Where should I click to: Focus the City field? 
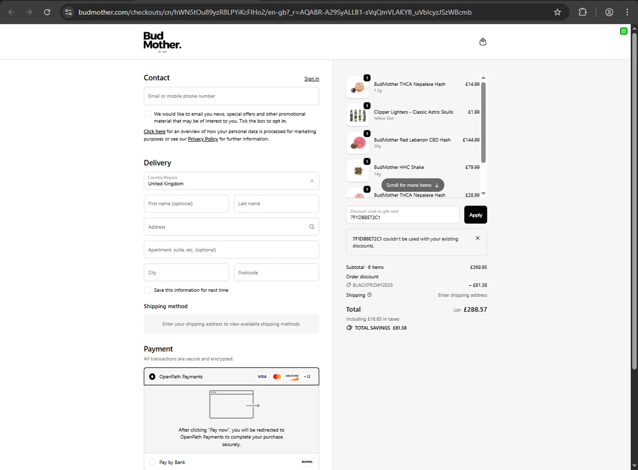click(x=186, y=273)
